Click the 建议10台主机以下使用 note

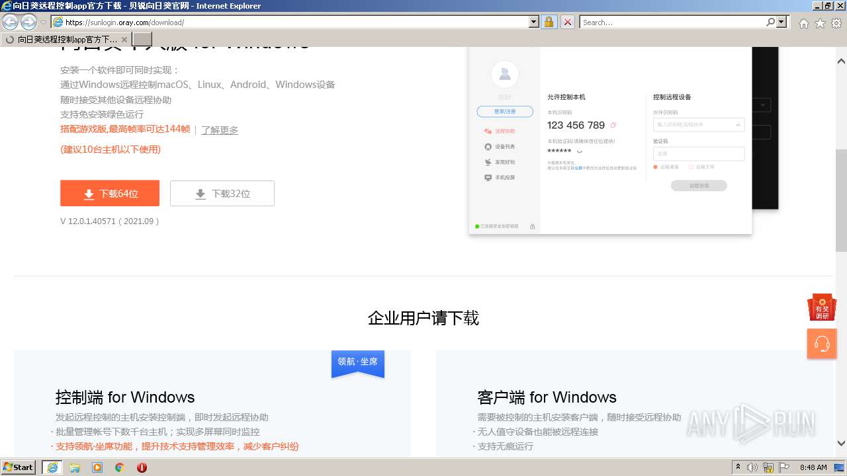click(111, 149)
